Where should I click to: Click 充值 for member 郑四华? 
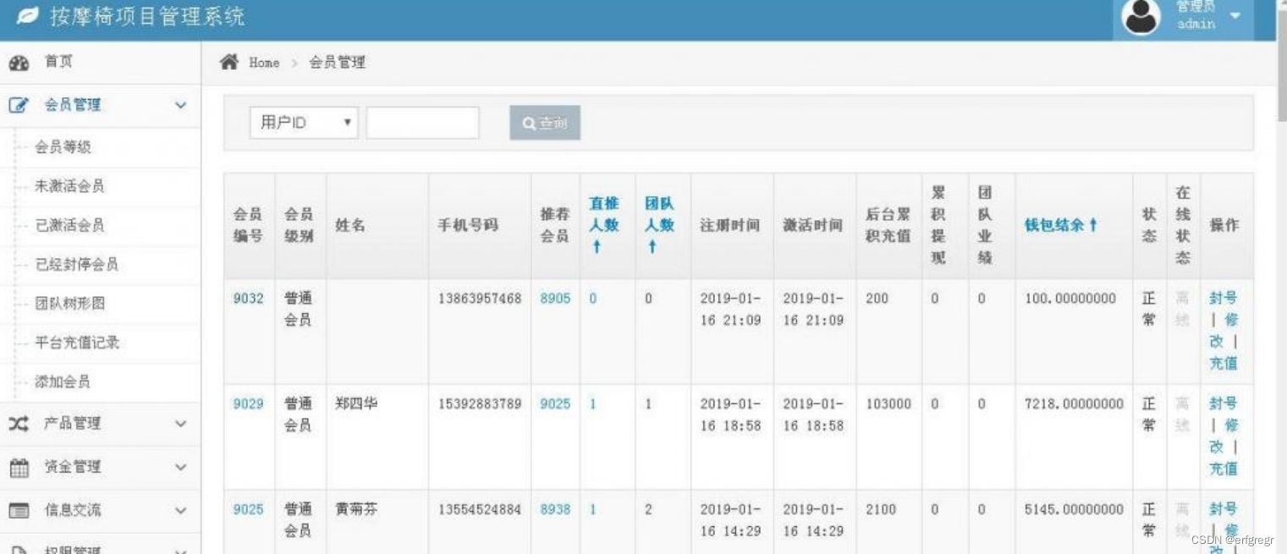tap(1224, 468)
